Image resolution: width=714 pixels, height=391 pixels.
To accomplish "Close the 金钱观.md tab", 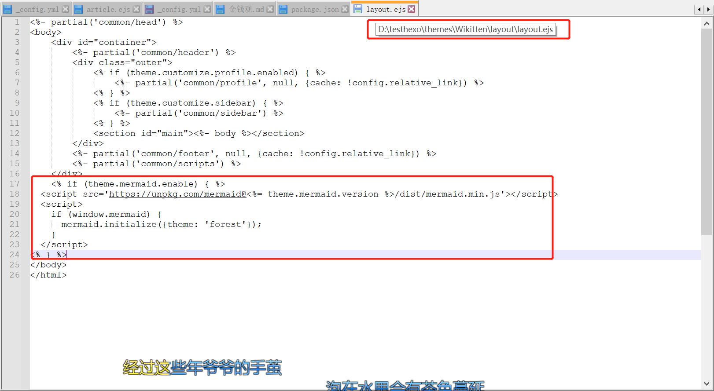I will pos(270,9).
